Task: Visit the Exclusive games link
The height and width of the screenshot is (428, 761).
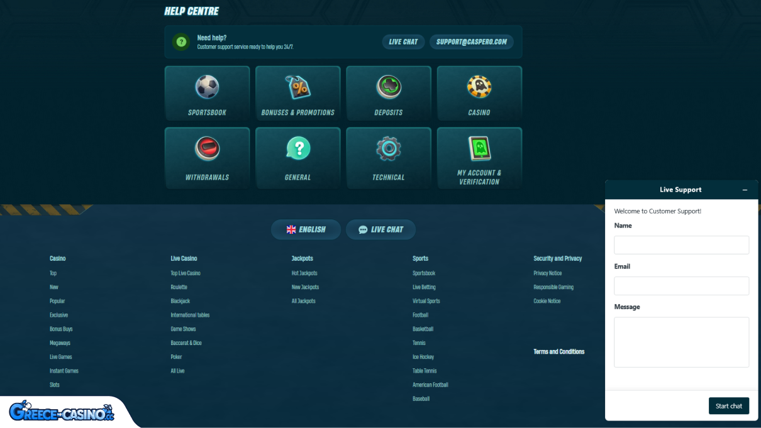Action: (58, 315)
